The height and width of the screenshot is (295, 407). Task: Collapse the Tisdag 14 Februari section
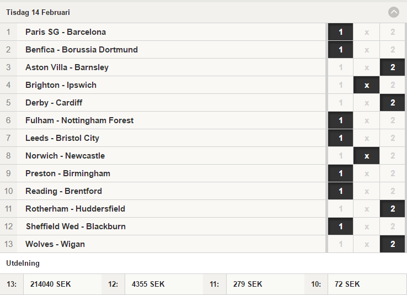click(x=394, y=12)
